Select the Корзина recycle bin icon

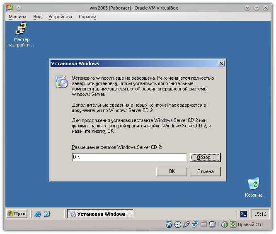click(254, 187)
